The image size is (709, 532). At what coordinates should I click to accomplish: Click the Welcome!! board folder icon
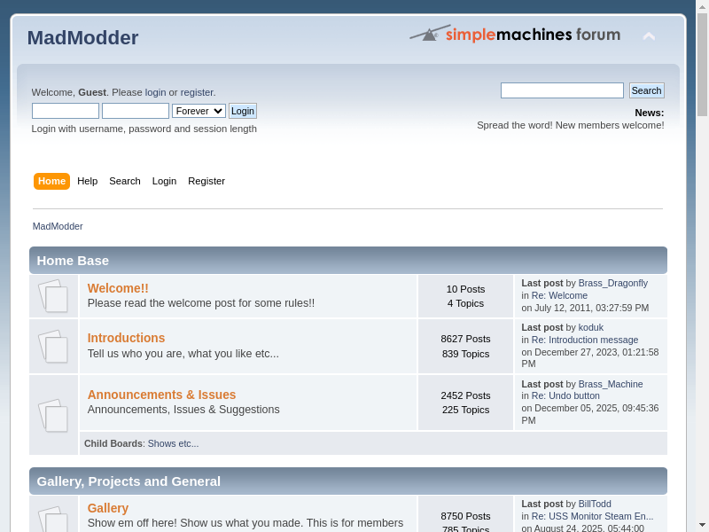coord(53,296)
